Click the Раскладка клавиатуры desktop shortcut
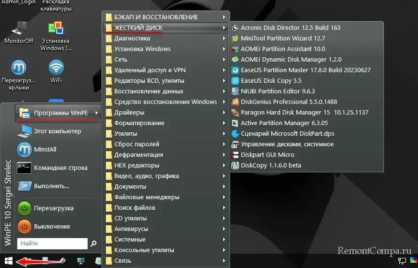418x268 pixels. tap(56, 6)
